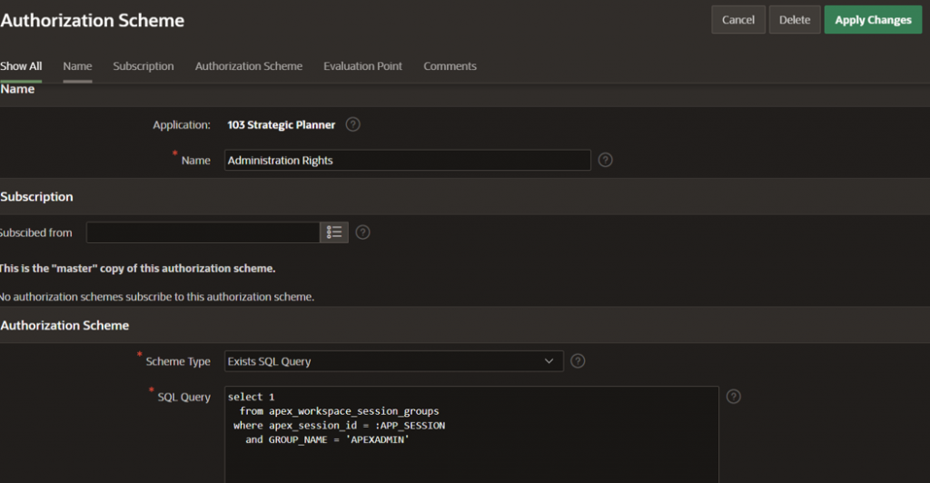The image size is (930, 483).
Task: Select the Subscription tab
Action: pyautogui.click(x=143, y=66)
